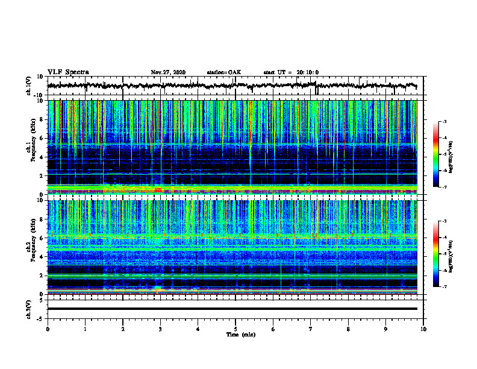The image size is (477, 369).
Task: Click the "5" tick on ch.3(V) axis
Action: [42, 300]
